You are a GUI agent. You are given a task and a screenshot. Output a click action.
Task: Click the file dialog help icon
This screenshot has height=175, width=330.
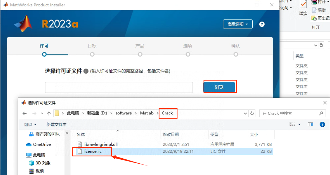(x=322, y=124)
